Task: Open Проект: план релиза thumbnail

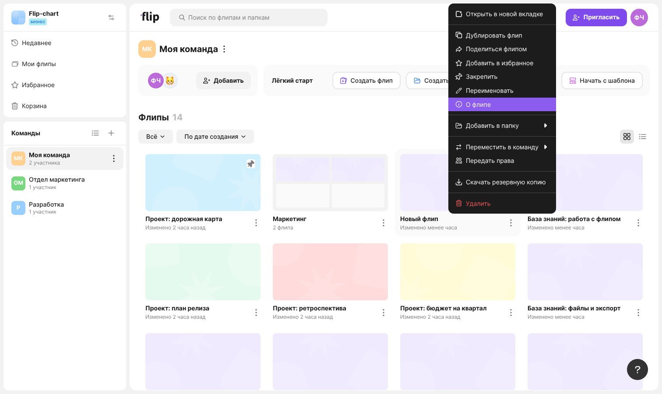Action: coord(203,272)
